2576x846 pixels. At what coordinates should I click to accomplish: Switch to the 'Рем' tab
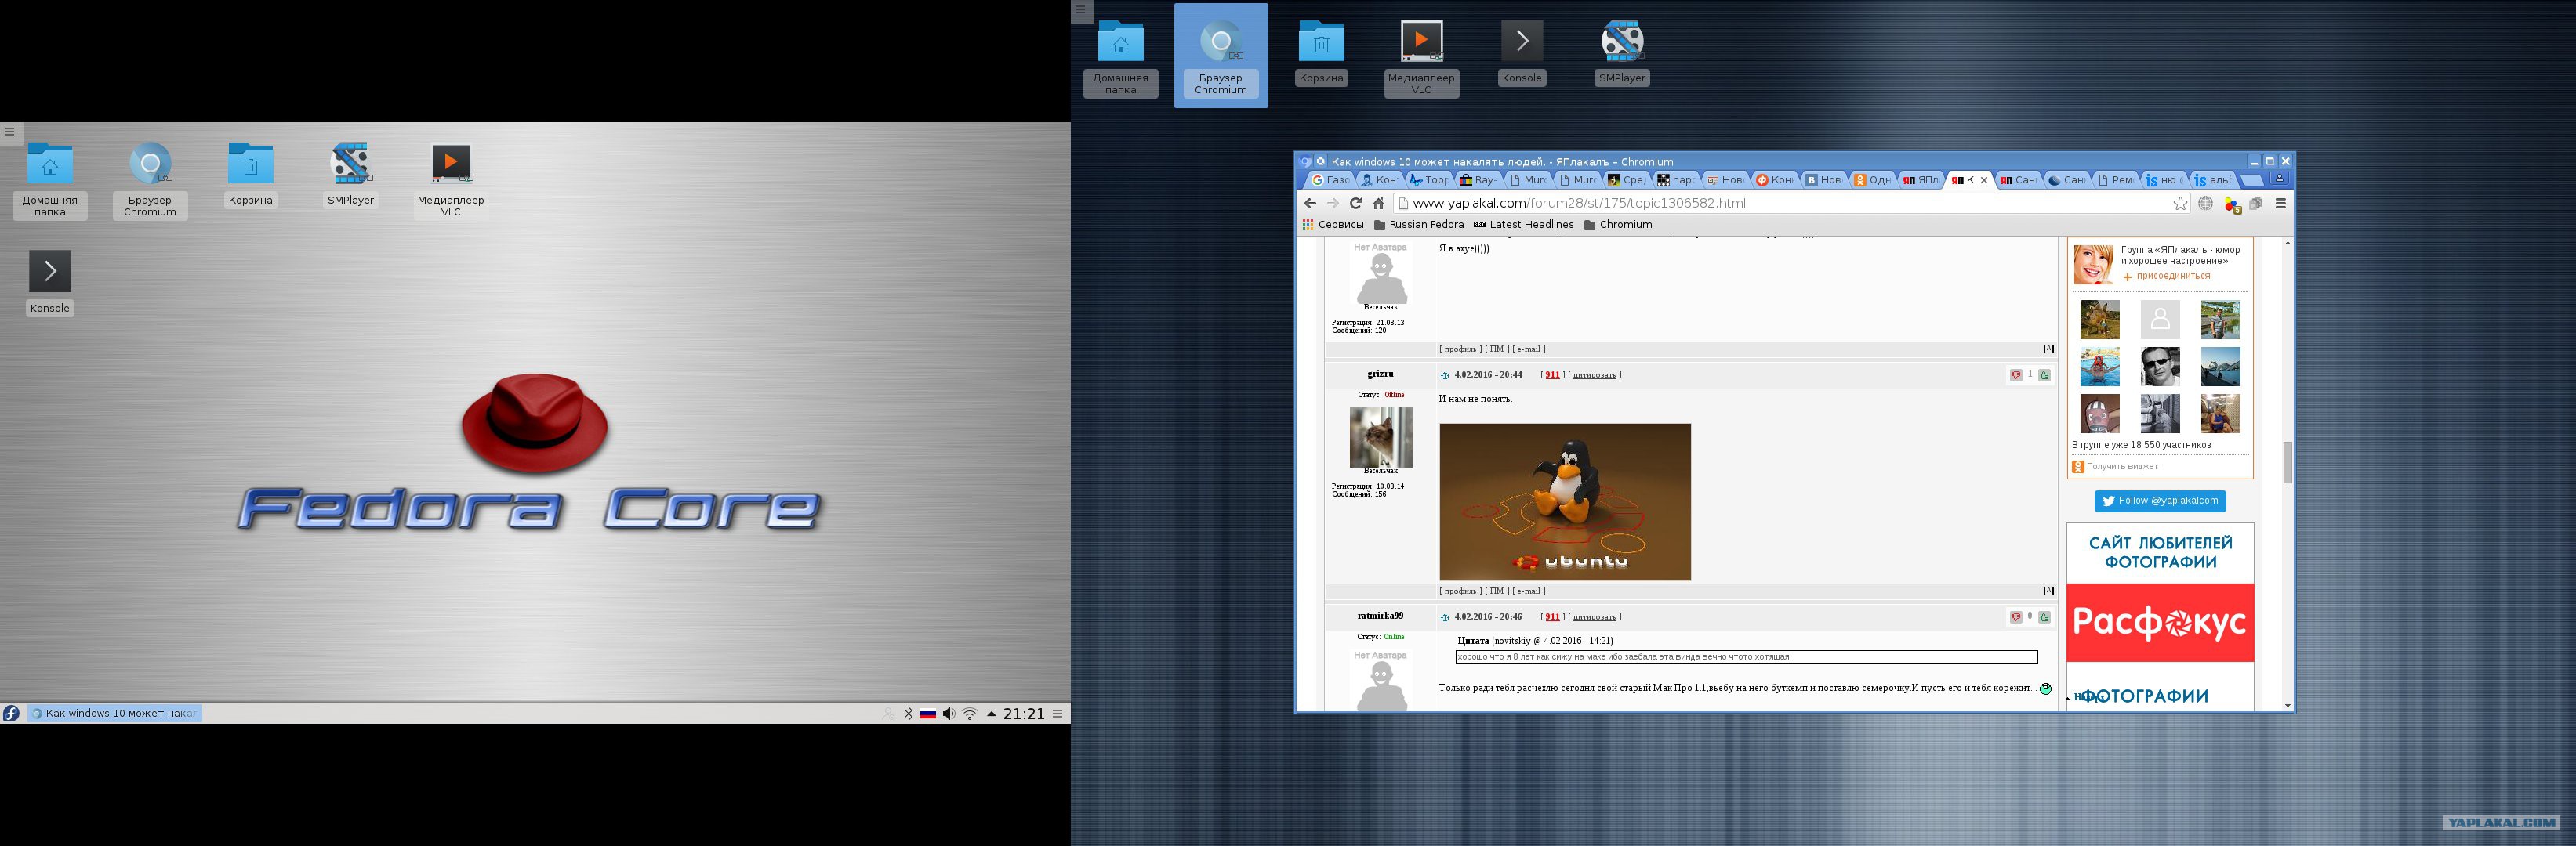pyautogui.click(x=2116, y=180)
